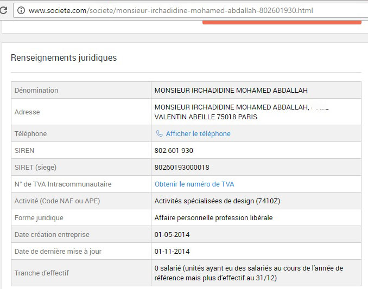
Task: Open the site information icon in address bar
Action: point(21,10)
